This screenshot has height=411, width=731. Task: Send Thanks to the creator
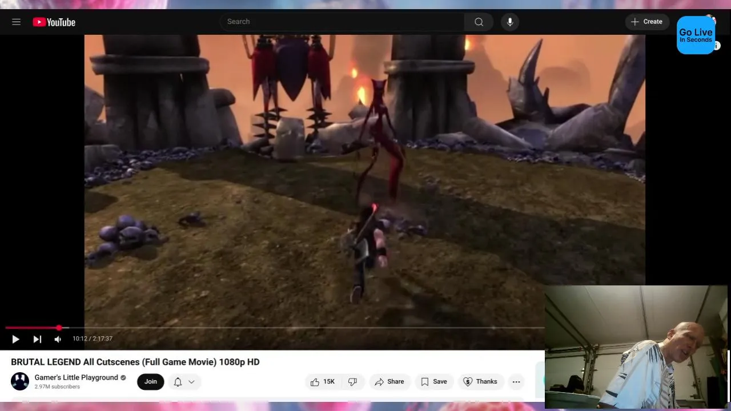481,382
